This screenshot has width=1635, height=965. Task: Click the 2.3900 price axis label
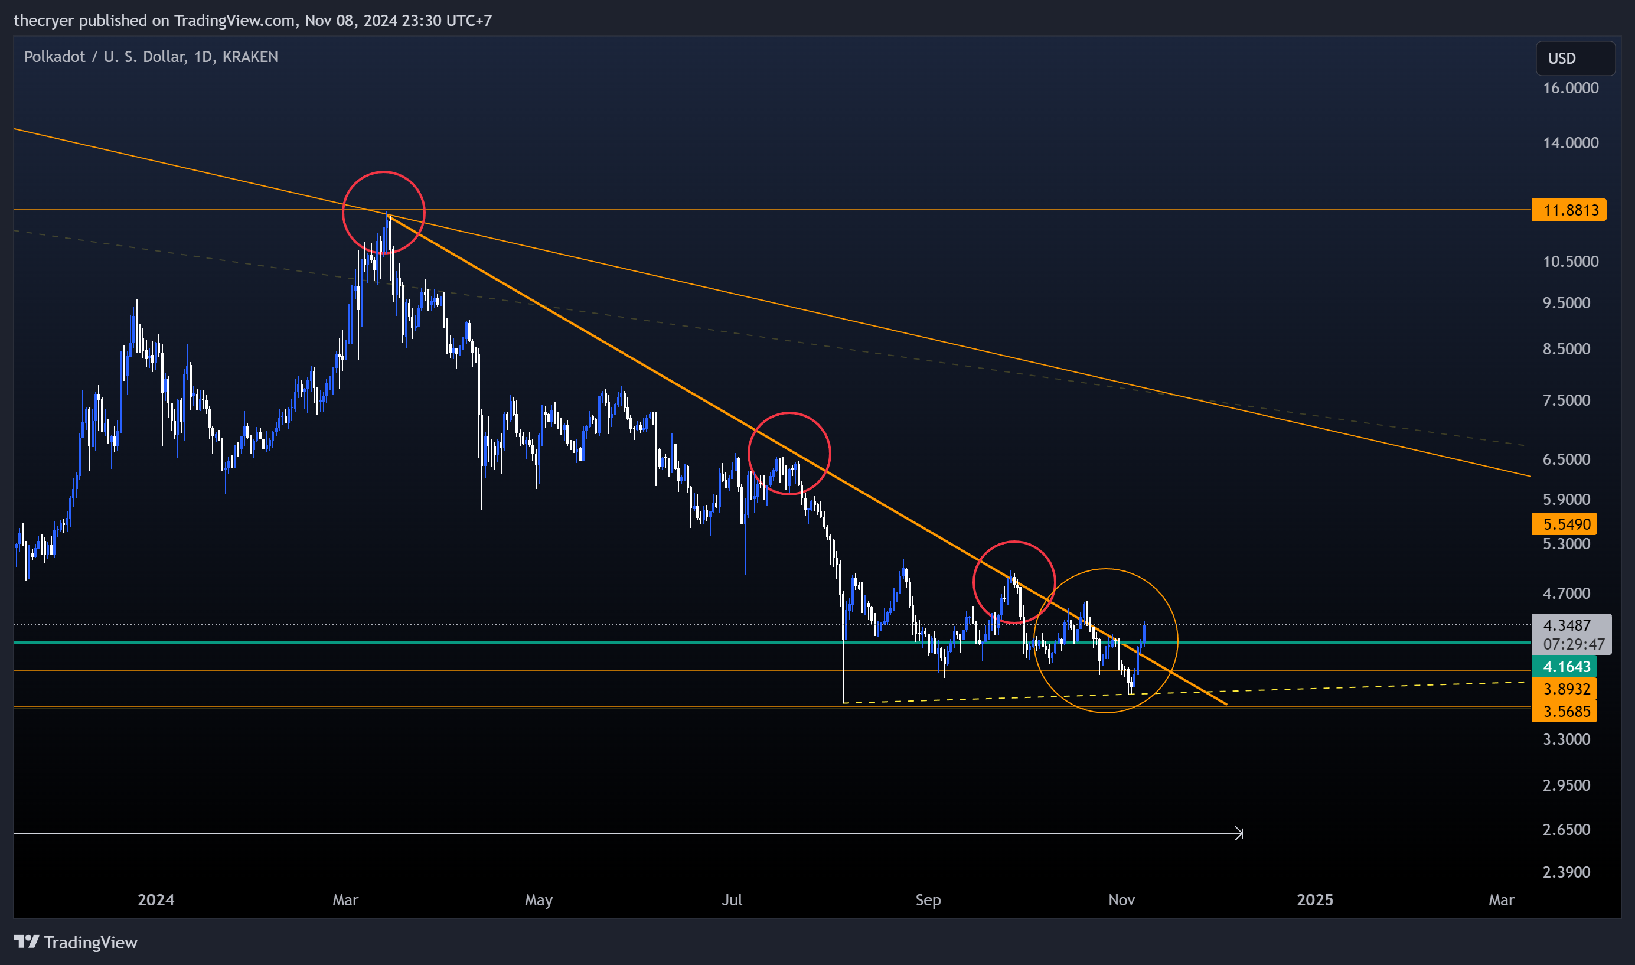click(x=1567, y=872)
